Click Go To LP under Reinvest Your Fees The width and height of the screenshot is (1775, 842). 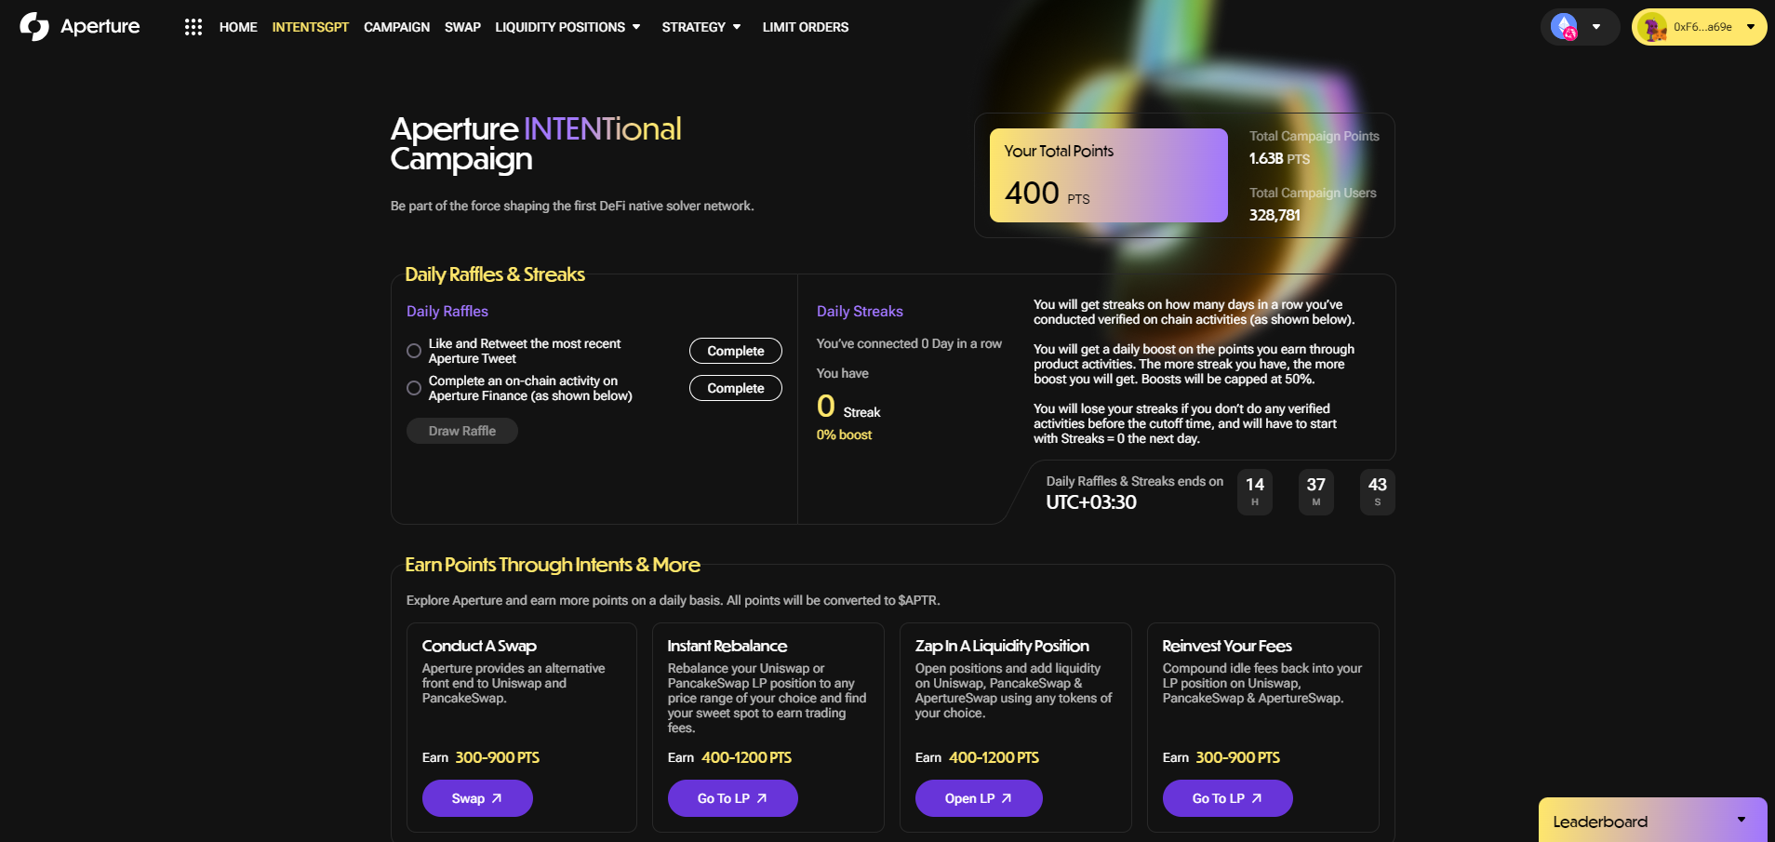(1228, 798)
